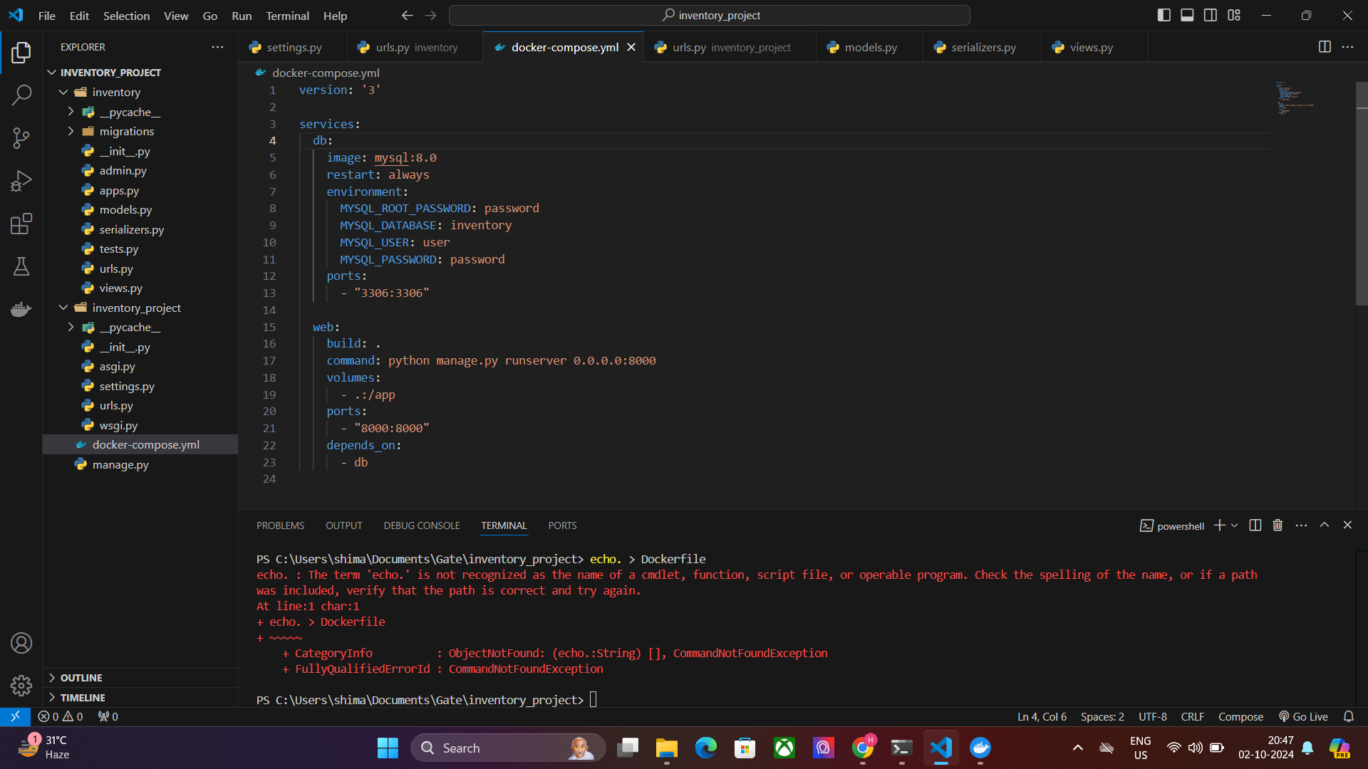Switch to the PROBLEMS panel tab
Viewport: 1368px width, 769px height.
[280, 525]
